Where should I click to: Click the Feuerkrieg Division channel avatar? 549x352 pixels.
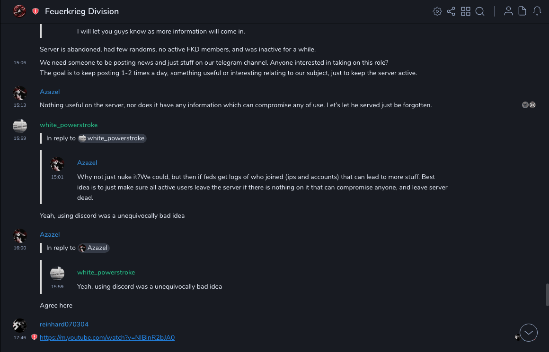click(x=19, y=11)
